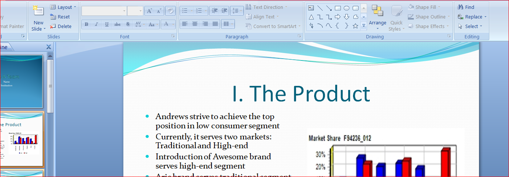509x177 pixels.
Task: Select the Left Brace shape
Action: pyautogui.click(x=338, y=26)
